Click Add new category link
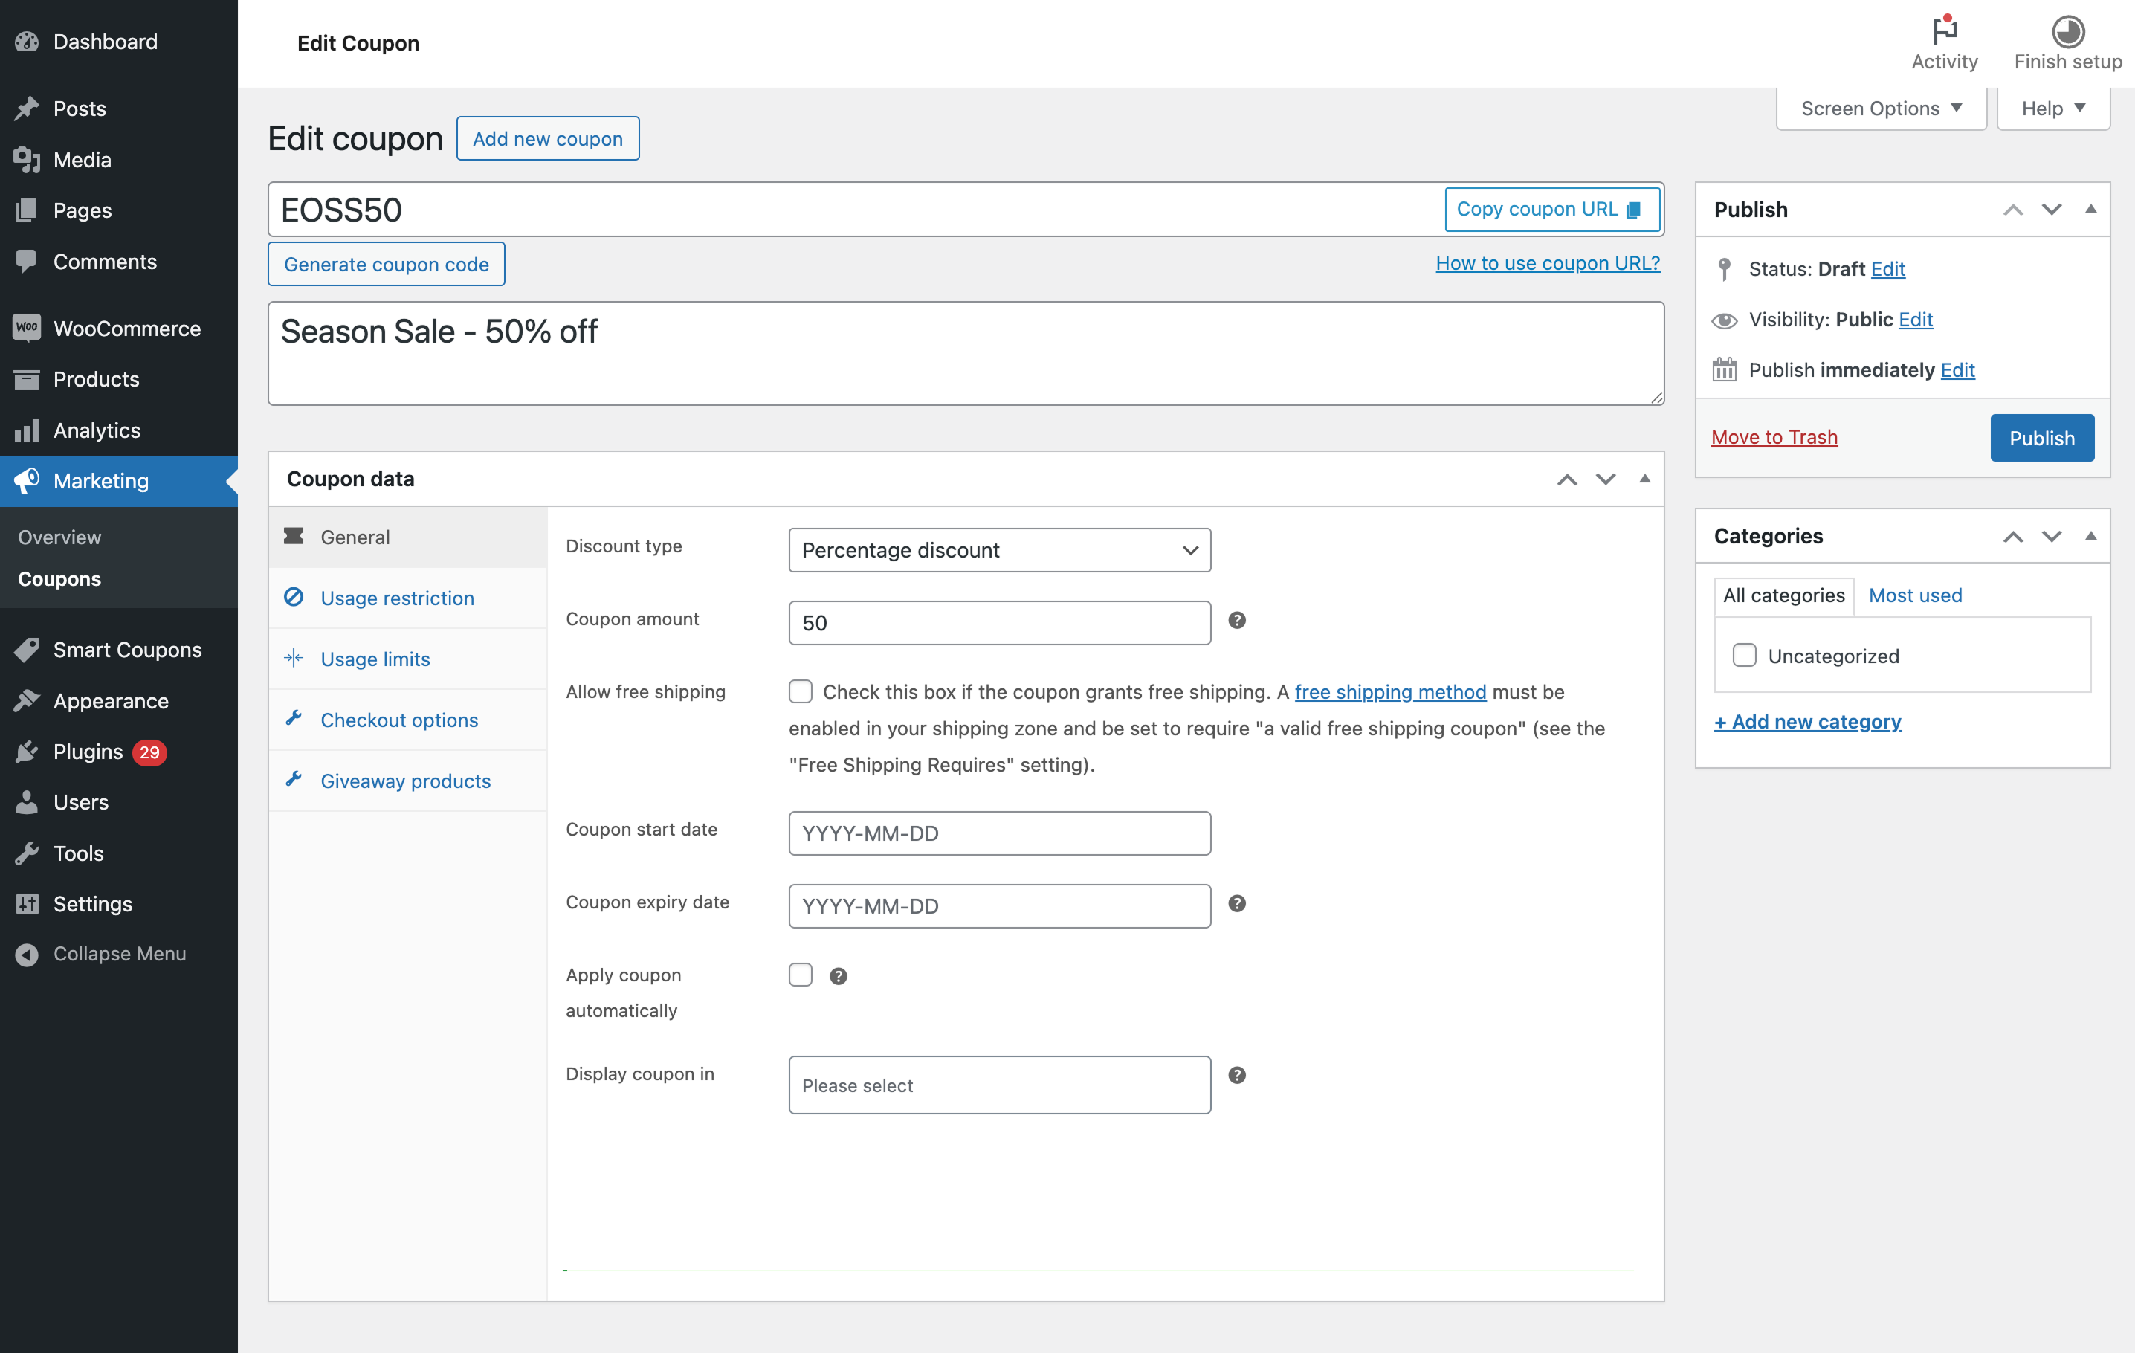This screenshot has width=2135, height=1353. (1808, 722)
